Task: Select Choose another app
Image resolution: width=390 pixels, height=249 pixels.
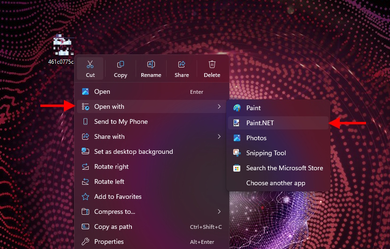Action: [278, 183]
